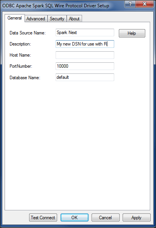The image size is (156, 228).
Task: Click the Database Name field containing default
Action: 85,77
